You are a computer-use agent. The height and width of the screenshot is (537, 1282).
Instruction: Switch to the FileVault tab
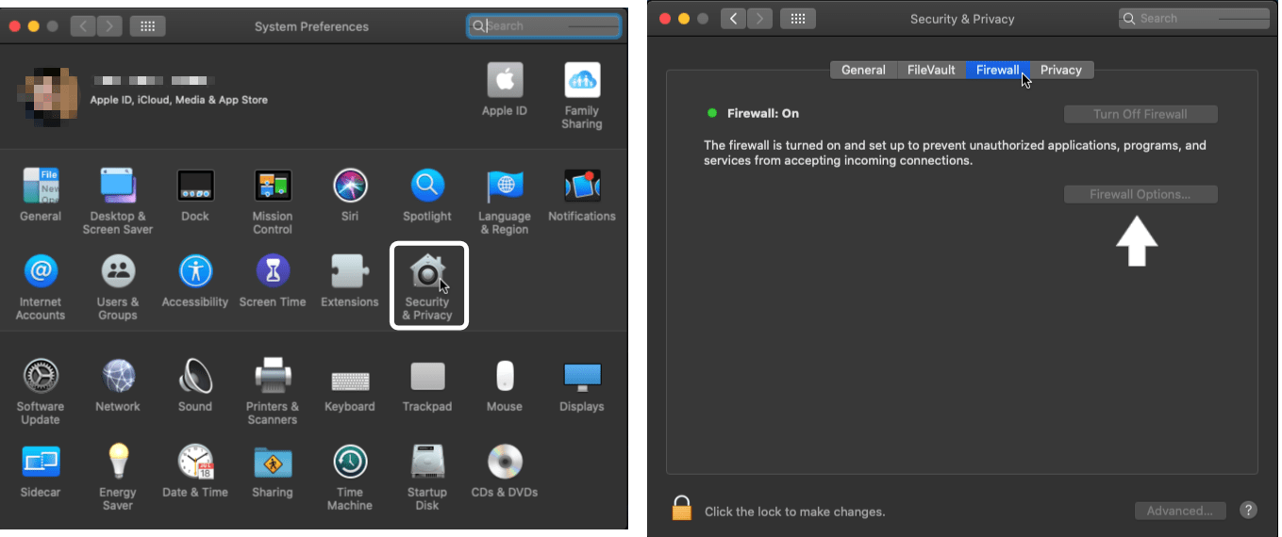click(931, 70)
